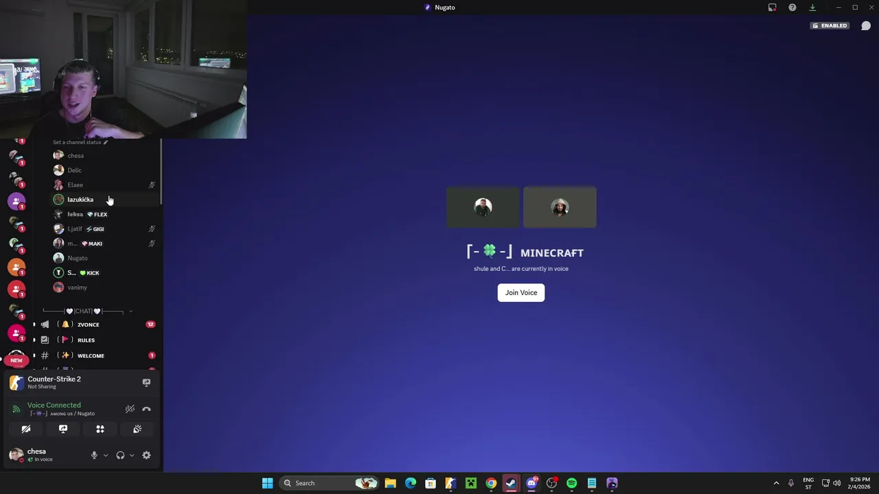
Task: Open the purple server icon in sidebar
Action: 16,202
